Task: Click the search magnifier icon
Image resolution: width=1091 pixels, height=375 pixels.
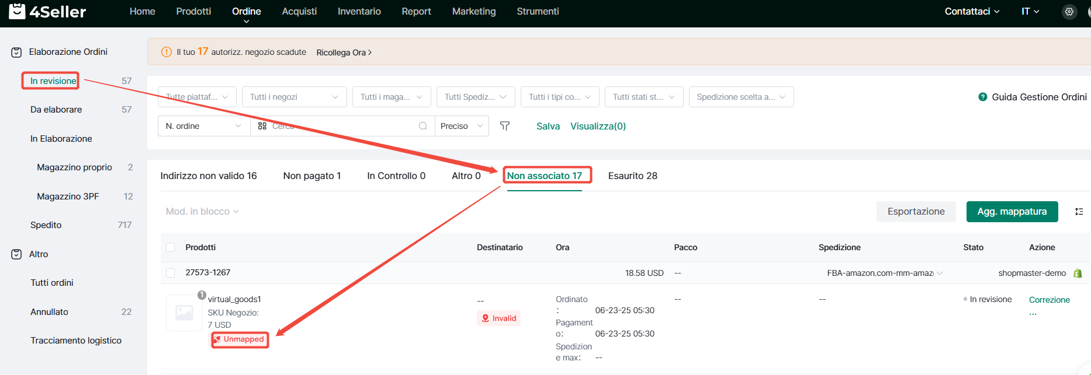Action: pyautogui.click(x=423, y=126)
